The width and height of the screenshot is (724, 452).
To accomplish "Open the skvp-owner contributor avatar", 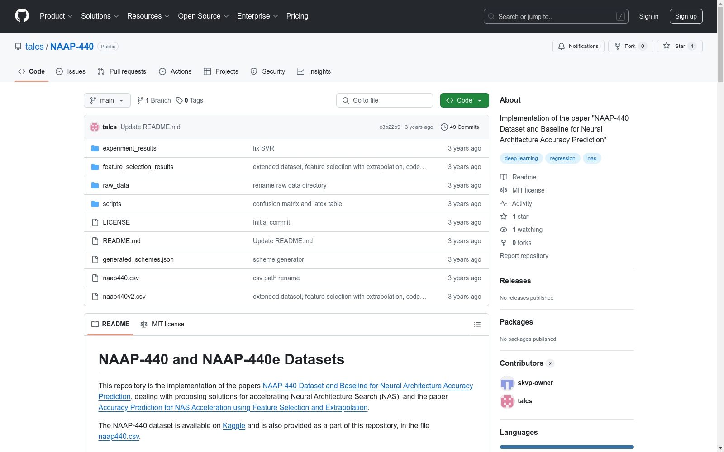I will pyautogui.click(x=507, y=383).
